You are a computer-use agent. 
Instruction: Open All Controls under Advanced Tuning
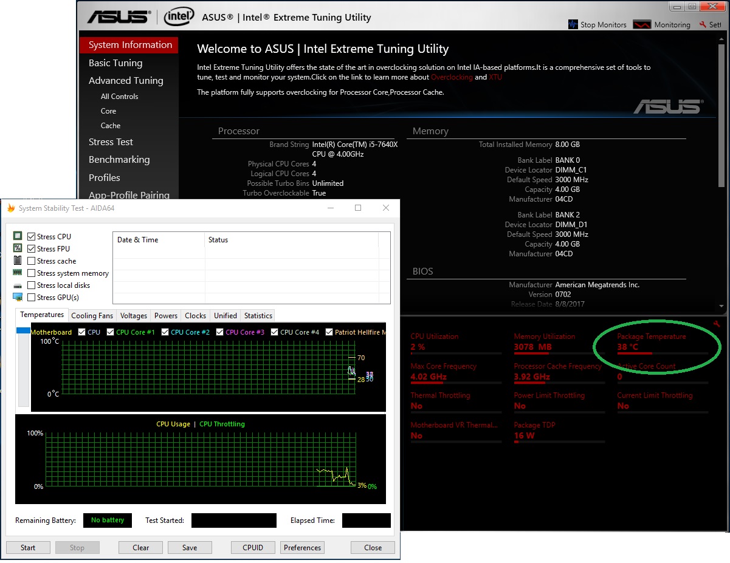click(x=120, y=97)
